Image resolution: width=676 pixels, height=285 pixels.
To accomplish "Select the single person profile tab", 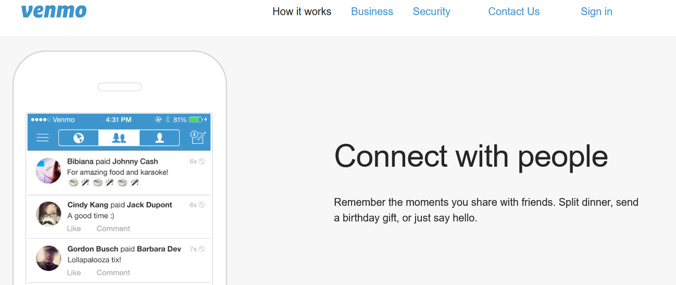I will tap(159, 138).
